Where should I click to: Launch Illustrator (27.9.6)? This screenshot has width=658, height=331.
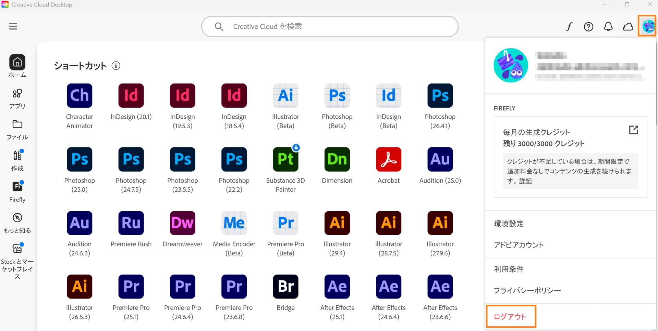click(x=440, y=223)
